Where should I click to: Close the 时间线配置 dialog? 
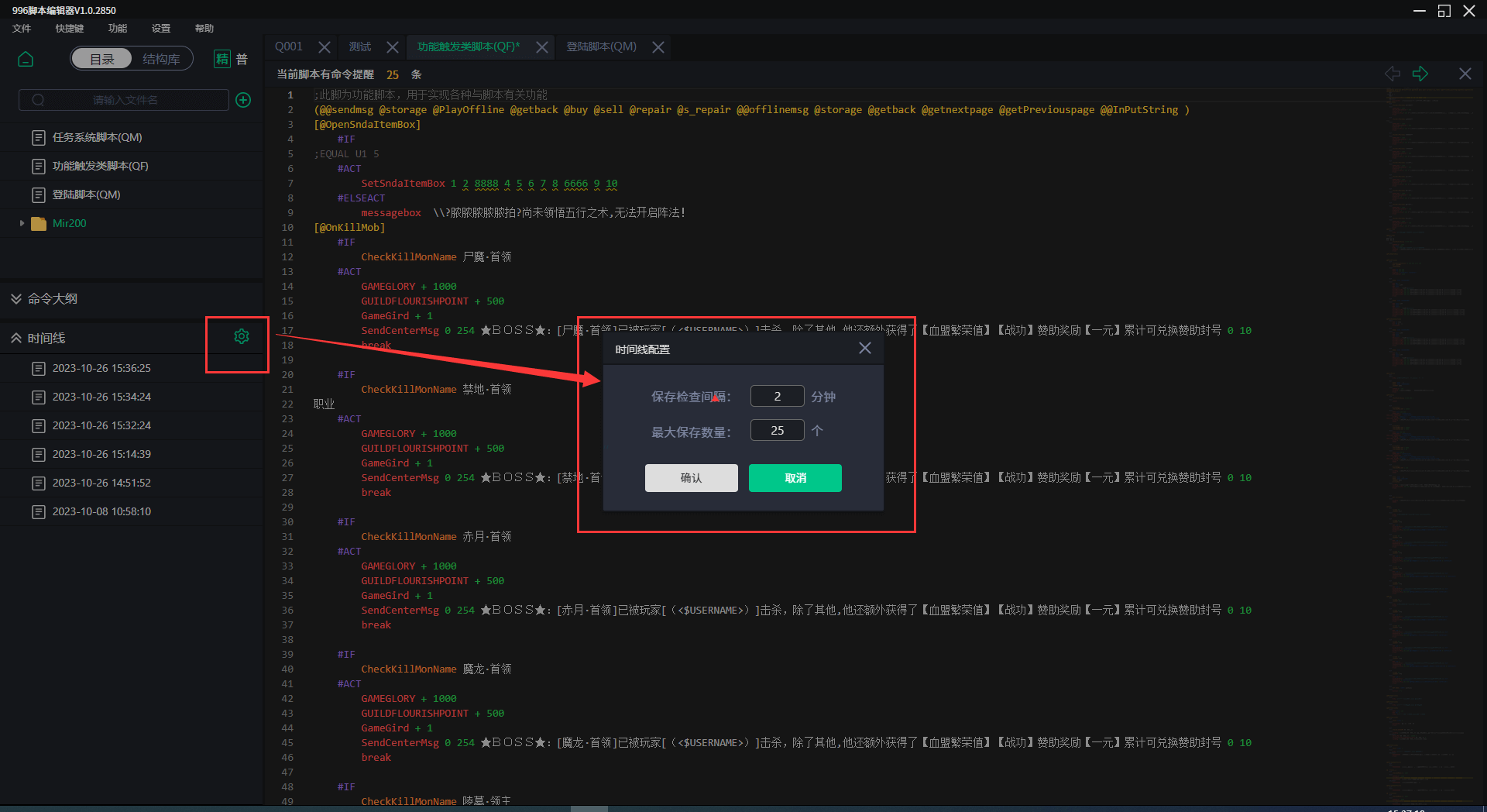click(x=865, y=349)
